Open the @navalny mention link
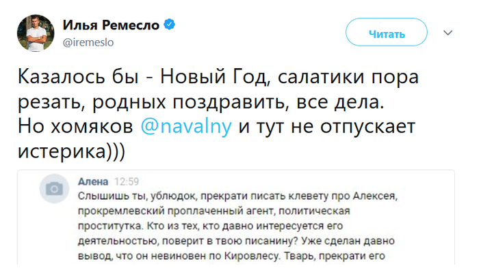This screenshot has height=268, width=479. 186,126
